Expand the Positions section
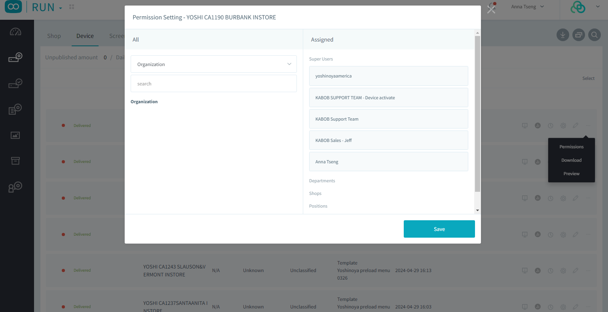 [318, 206]
